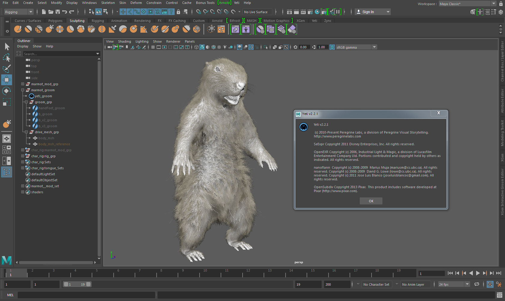Open the Script Editor icon

[500, 295]
